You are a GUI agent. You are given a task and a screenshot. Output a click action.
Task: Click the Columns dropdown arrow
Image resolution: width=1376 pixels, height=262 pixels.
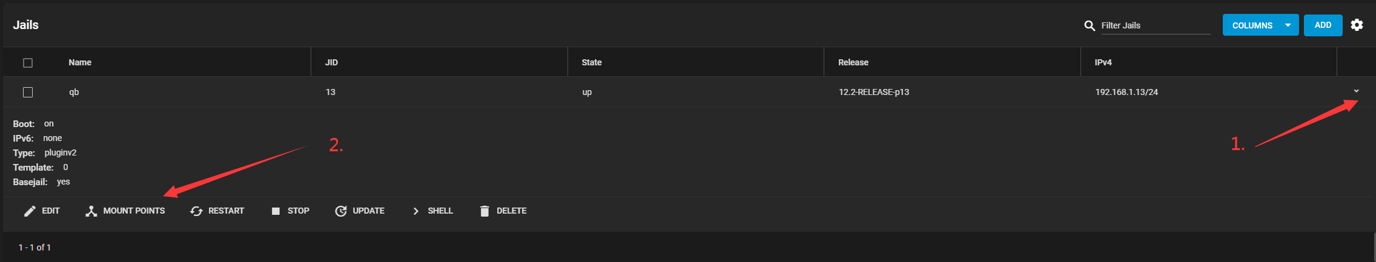click(x=1288, y=25)
